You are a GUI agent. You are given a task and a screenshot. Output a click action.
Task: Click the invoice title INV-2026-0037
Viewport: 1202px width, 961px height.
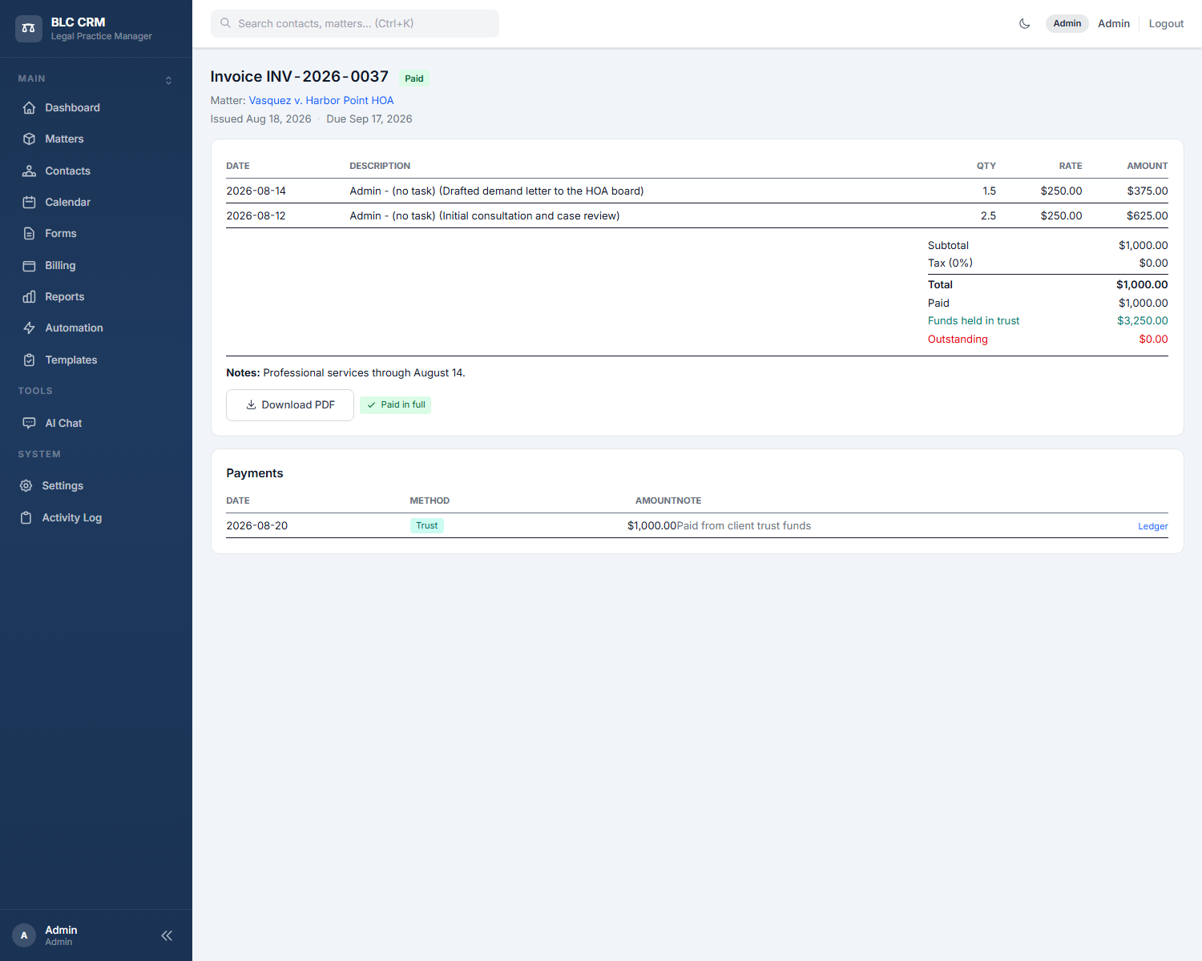coord(300,76)
